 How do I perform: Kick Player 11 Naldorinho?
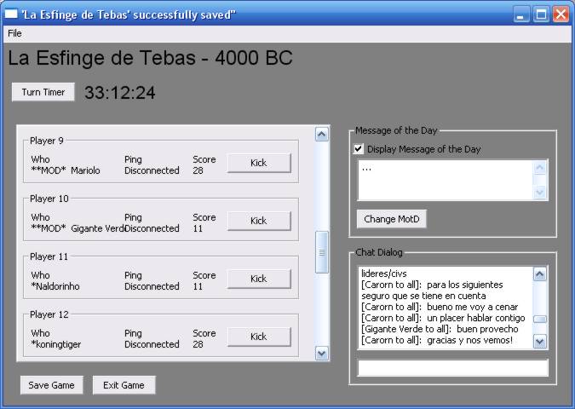click(x=259, y=279)
